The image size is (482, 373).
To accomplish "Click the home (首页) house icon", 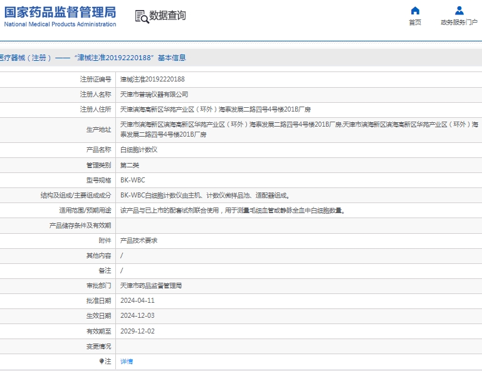I will point(415,11).
